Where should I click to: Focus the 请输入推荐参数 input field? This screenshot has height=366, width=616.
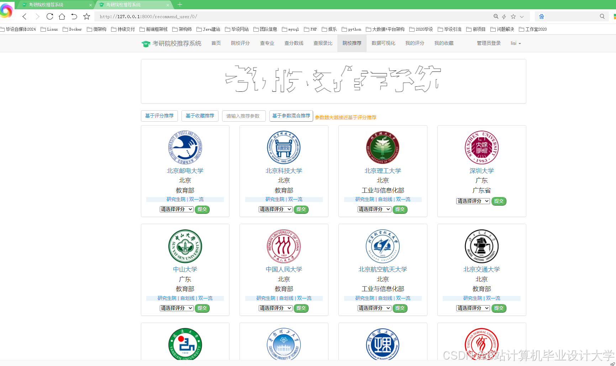point(244,116)
